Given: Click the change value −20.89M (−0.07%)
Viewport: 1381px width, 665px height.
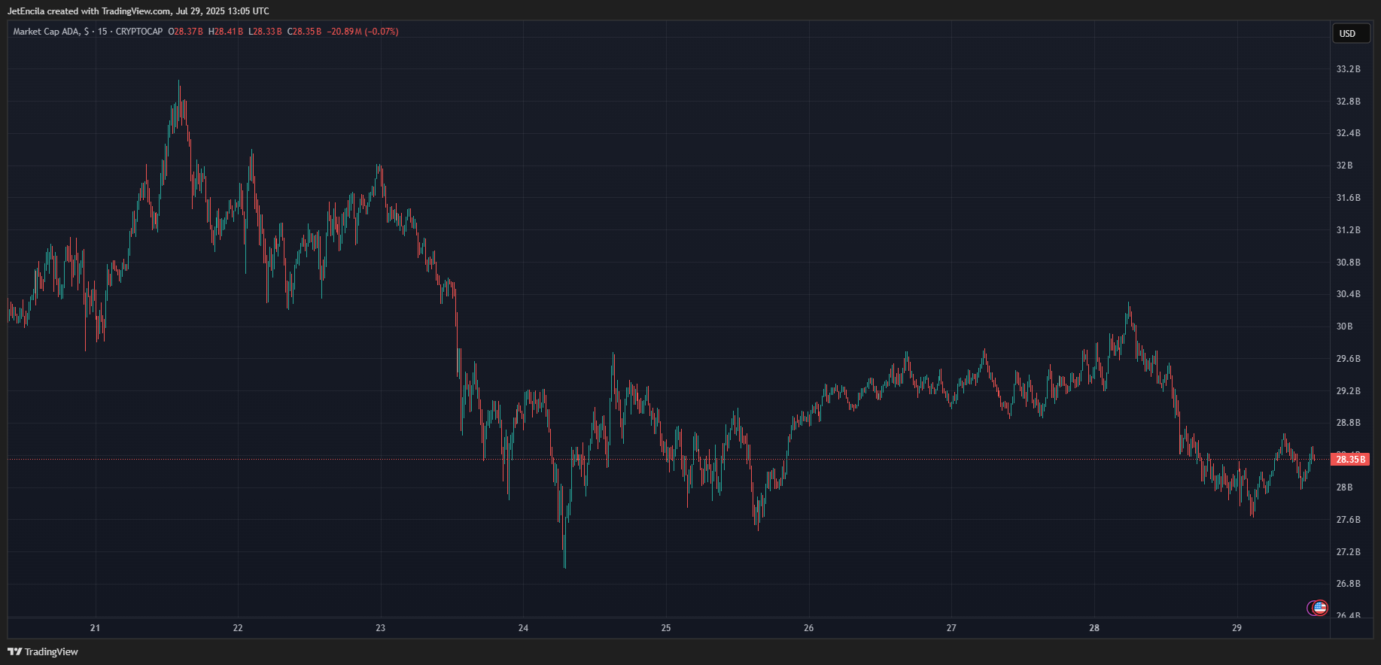Looking at the screenshot, I should pyautogui.click(x=363, y=32).
